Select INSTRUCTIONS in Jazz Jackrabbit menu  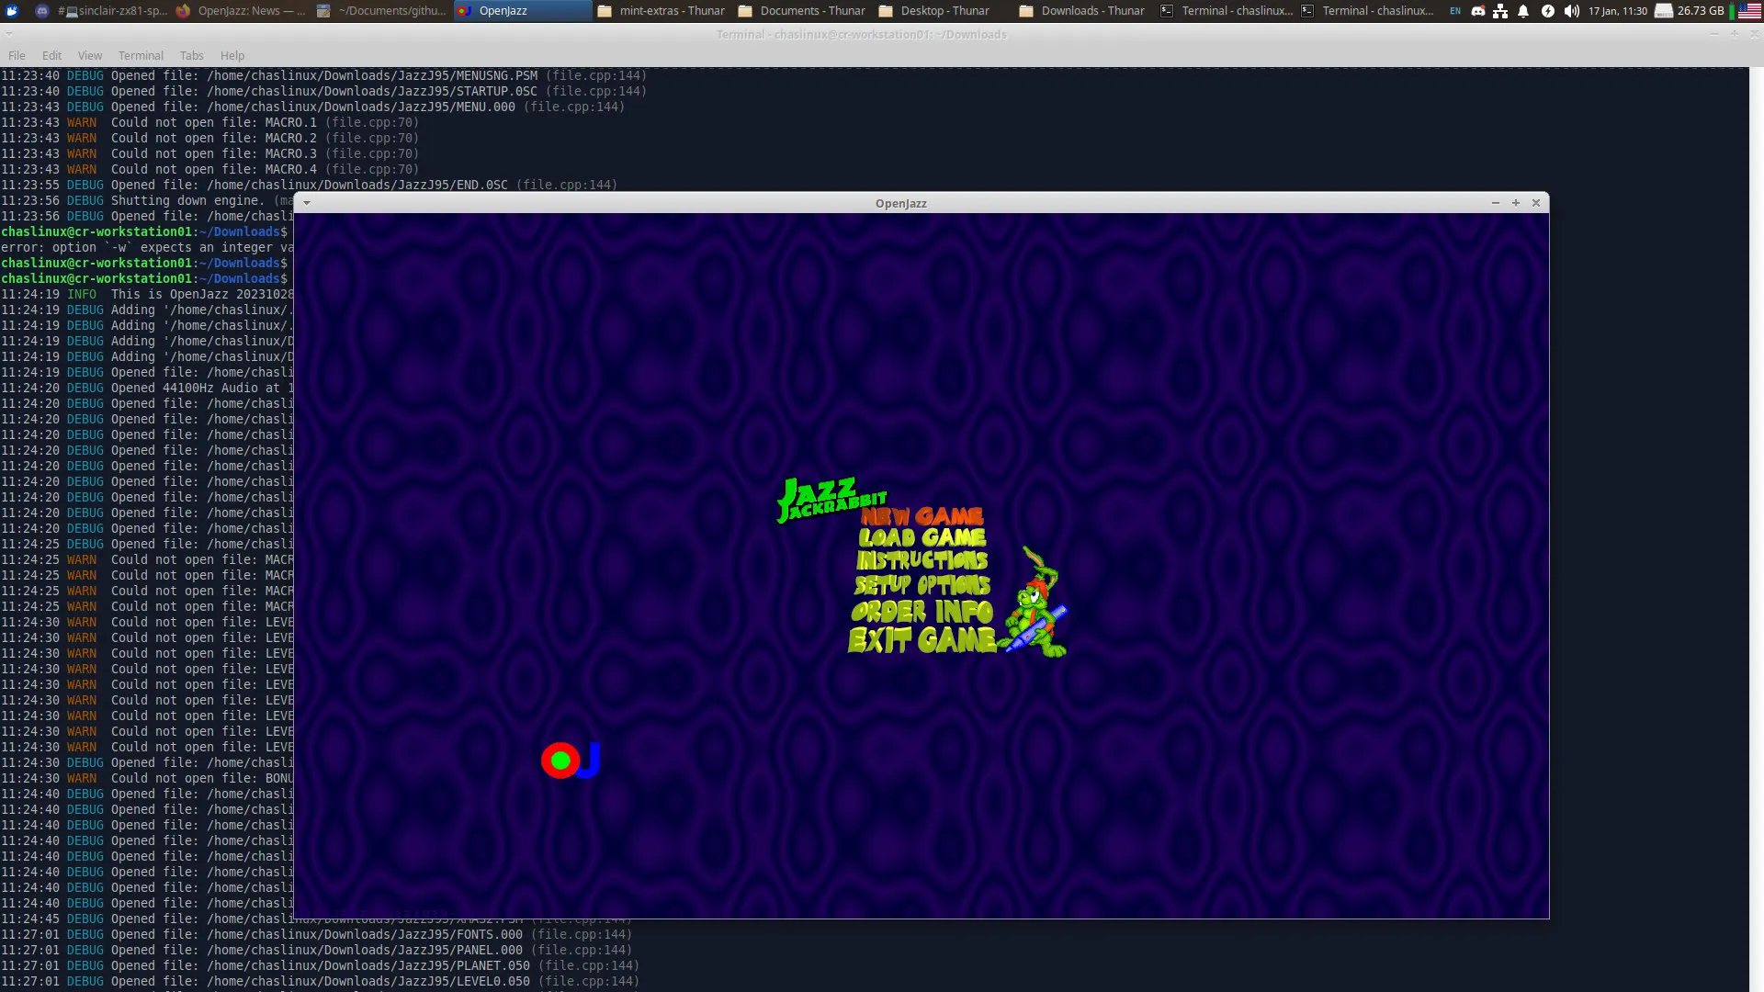pyautogui.click(x=922, y=560)
